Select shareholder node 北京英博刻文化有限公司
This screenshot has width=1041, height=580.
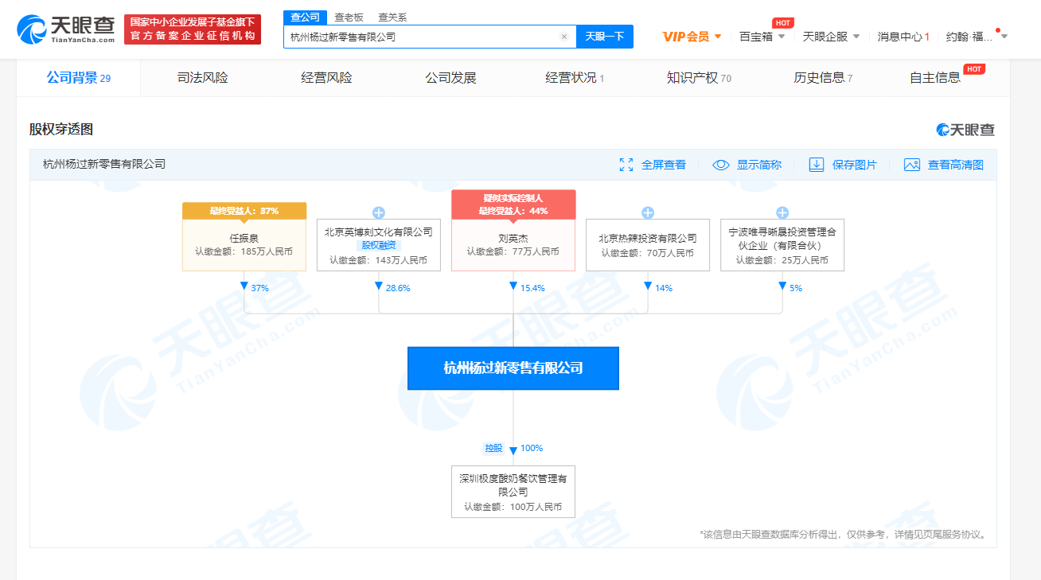[379, 245]
